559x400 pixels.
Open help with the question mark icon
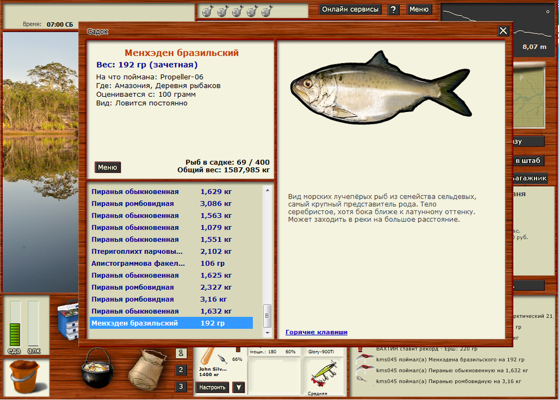395,9
